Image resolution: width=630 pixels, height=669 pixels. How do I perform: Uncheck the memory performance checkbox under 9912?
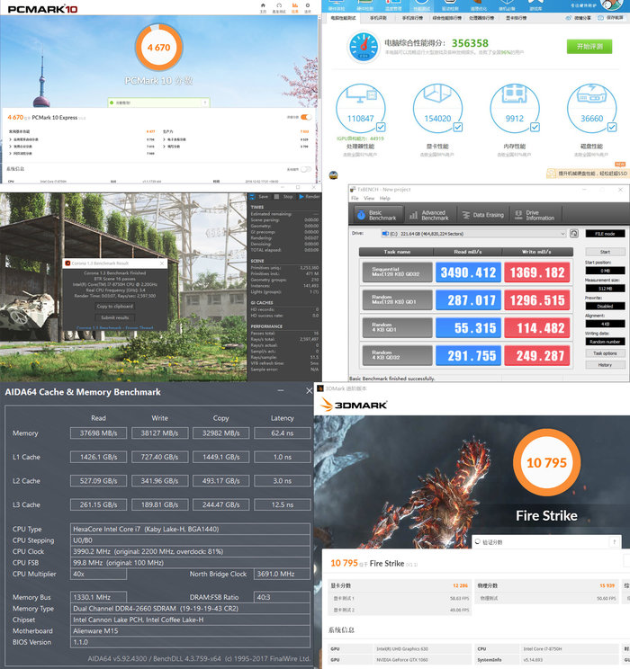point(535,127)
